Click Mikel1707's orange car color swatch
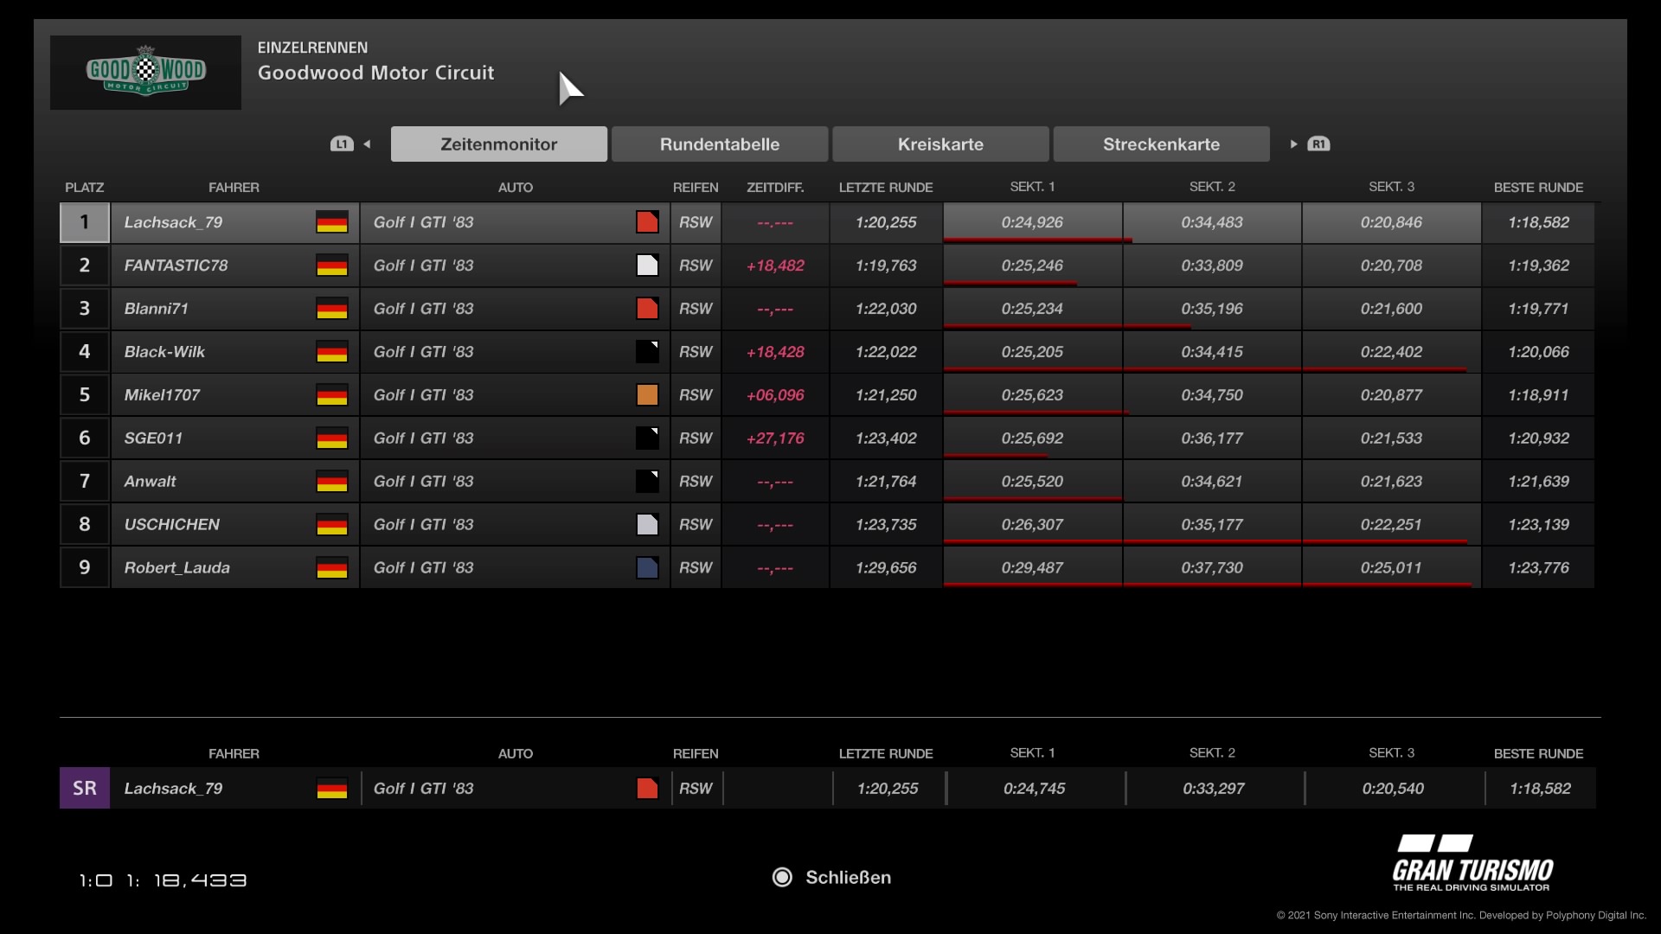Image resolution: width=1661 pixels, height=934 pixels. [x=647, y=395]
